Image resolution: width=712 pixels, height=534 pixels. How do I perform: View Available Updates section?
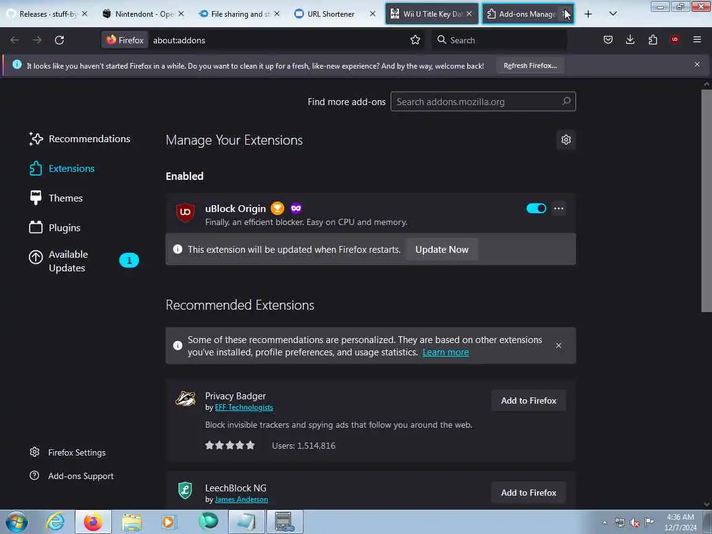pyautogui.click(x=83, y=261)
